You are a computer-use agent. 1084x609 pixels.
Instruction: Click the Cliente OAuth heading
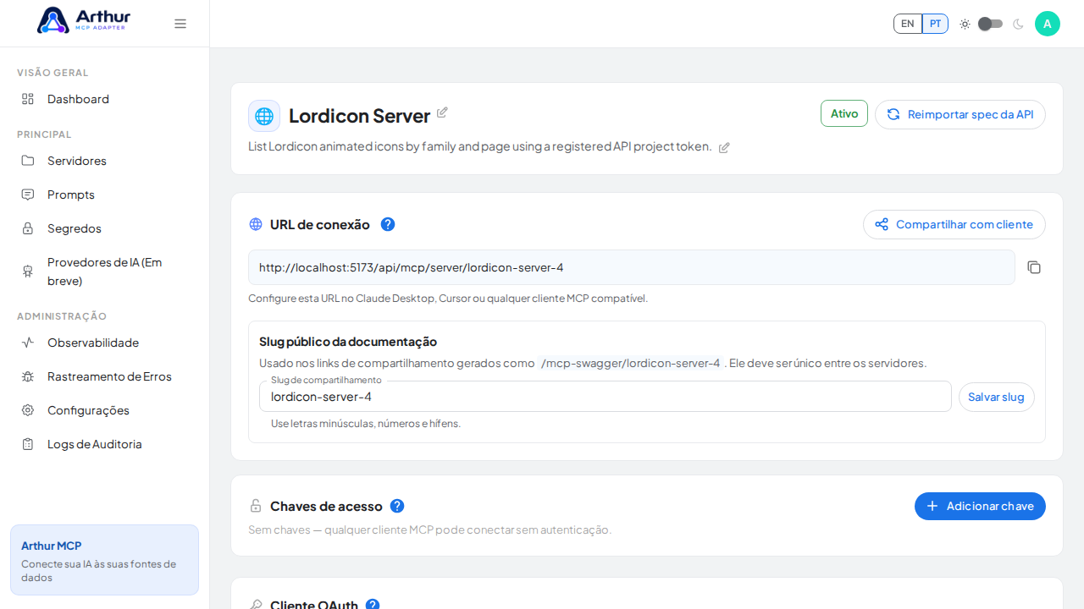click(314, 605)
